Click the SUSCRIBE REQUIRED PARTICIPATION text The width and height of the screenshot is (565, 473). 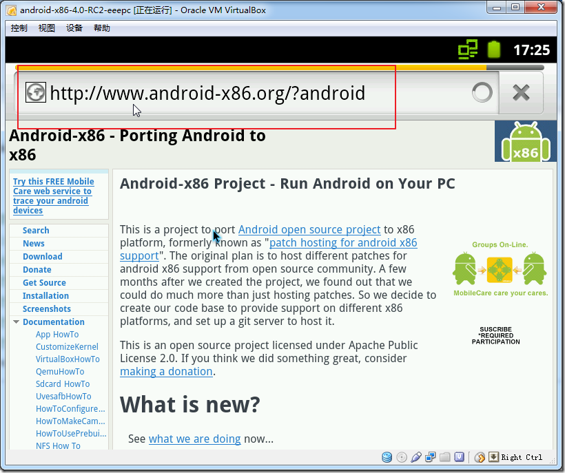(x=496, y=335)
